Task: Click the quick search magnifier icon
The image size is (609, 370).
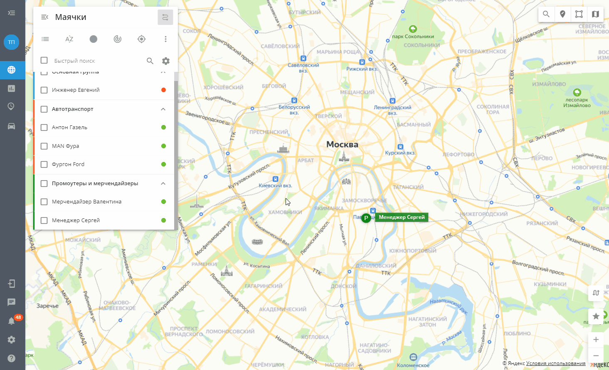Action: pyautogui.click(x=150, y=61)
